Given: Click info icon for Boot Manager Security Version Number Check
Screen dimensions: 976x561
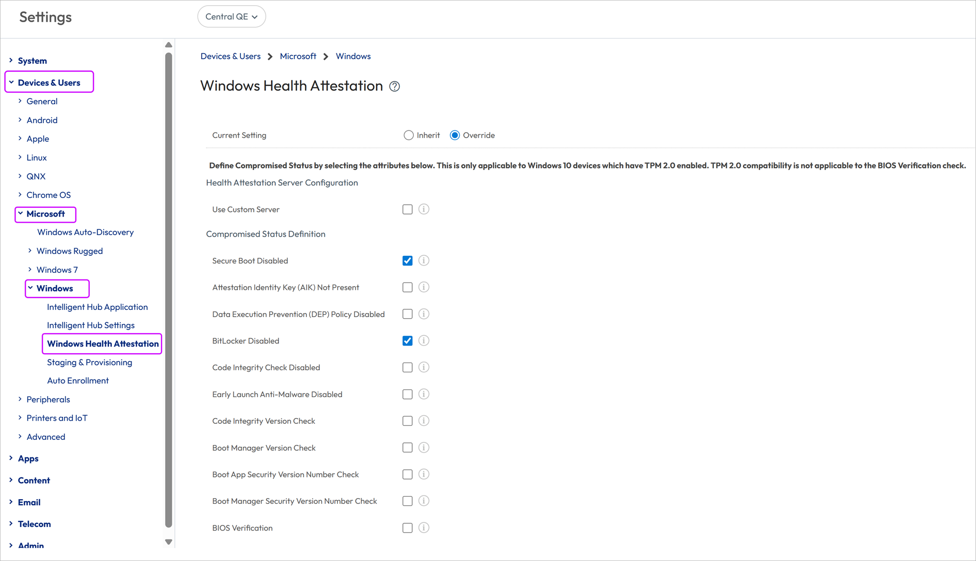Looking at the screenshot, I should click(424, 501).
